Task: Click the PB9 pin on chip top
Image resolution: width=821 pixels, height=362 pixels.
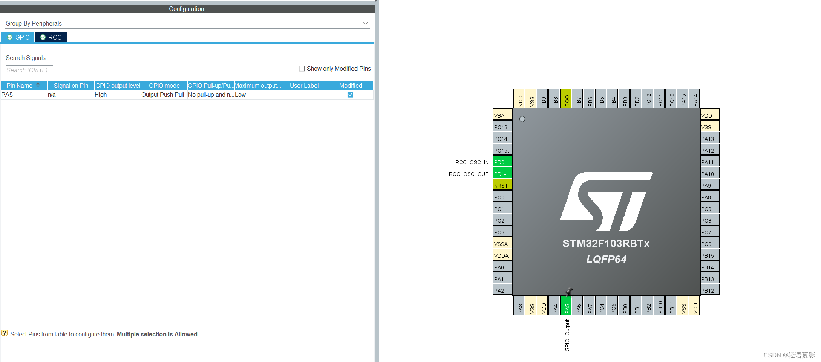Action: (543, 98)
